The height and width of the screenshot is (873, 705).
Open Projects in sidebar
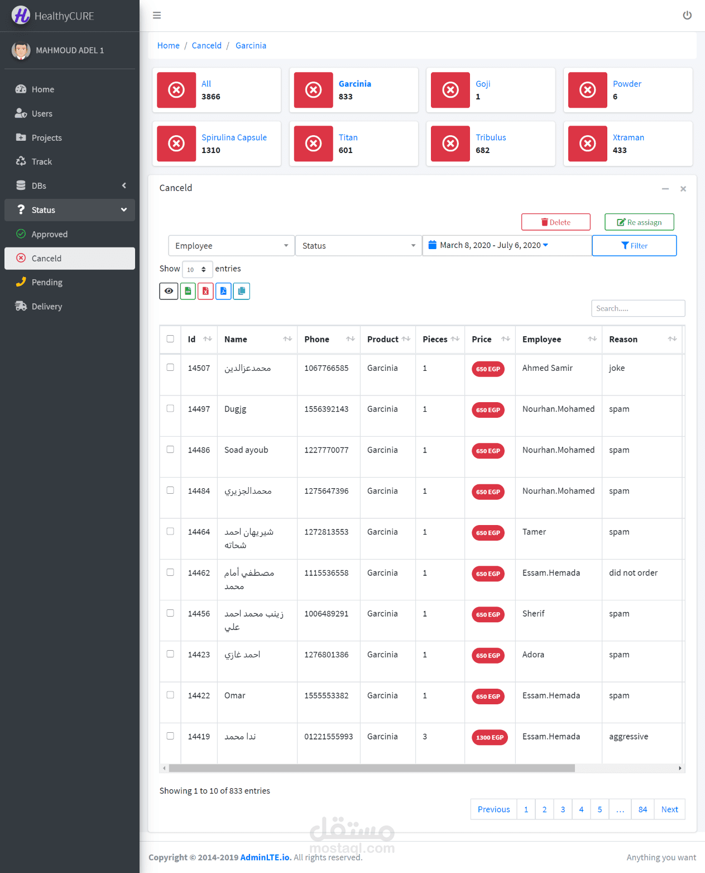coord(70,137)
